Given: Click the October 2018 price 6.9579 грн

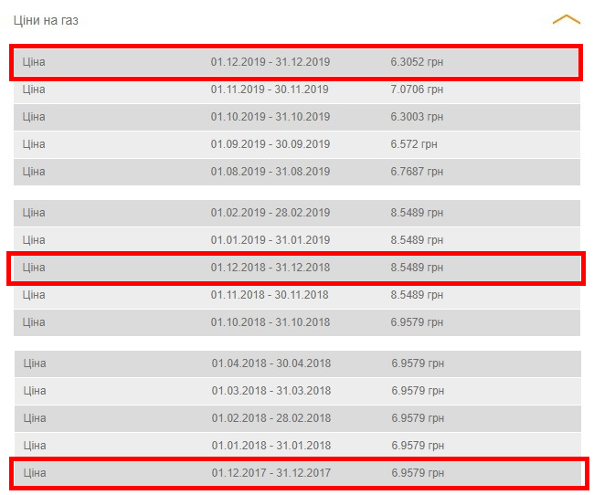Looking at the screenshot, I should (x=417, y=322).
